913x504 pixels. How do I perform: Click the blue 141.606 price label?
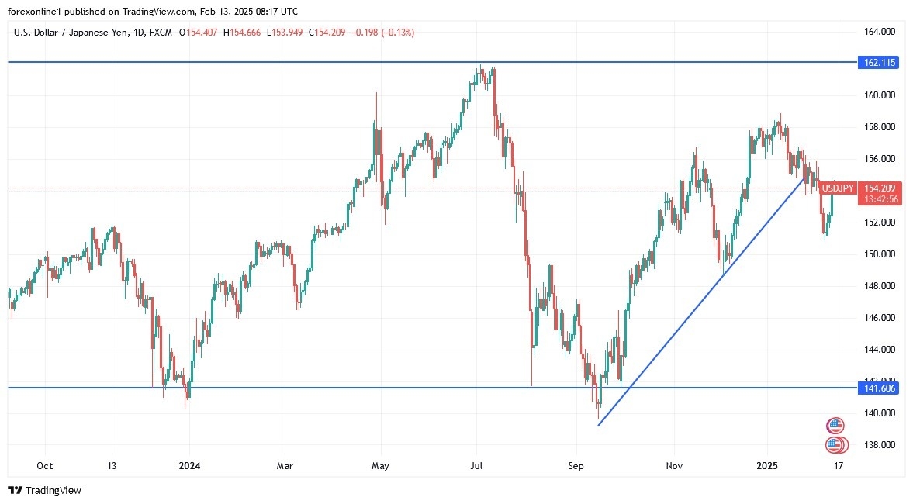877,388
